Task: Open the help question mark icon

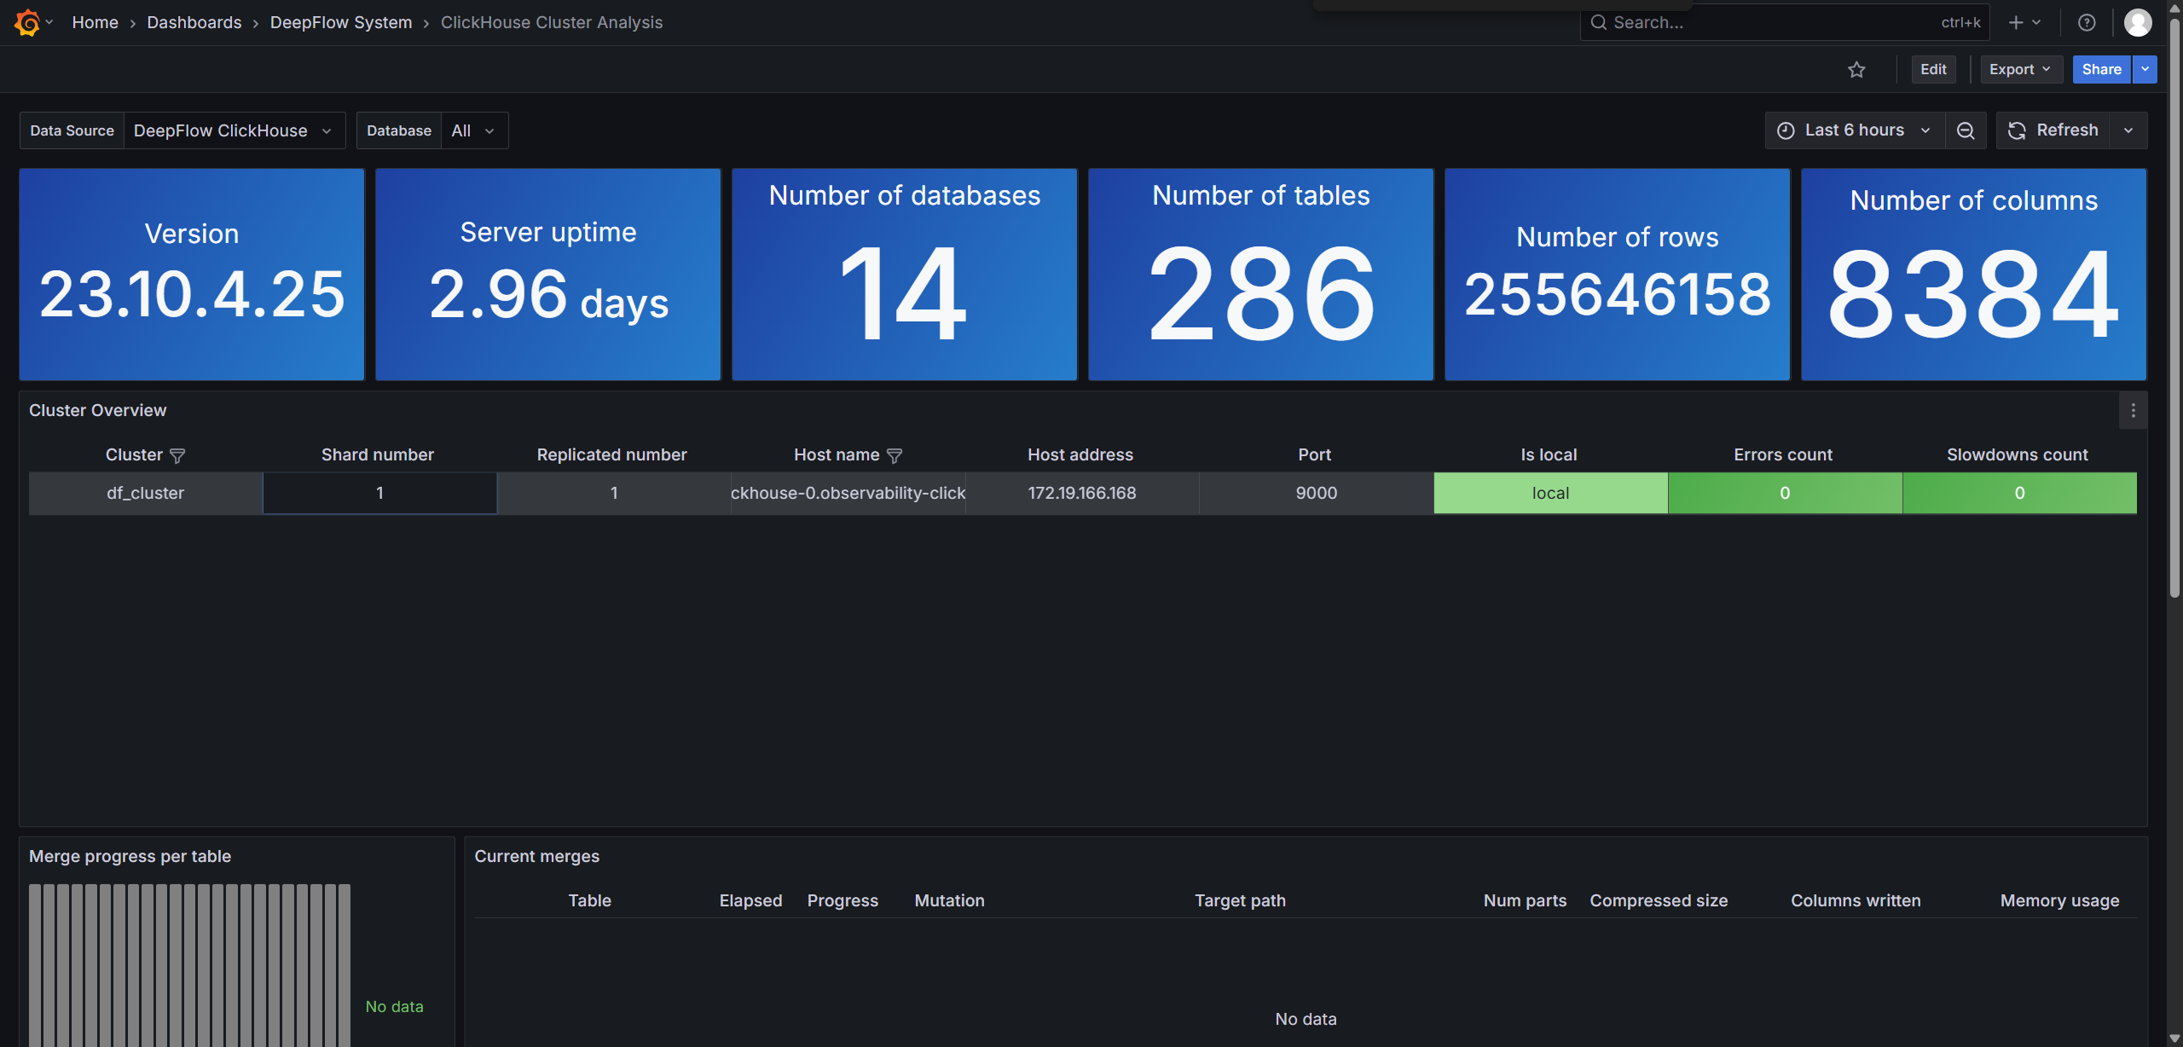Action: 2087,22
